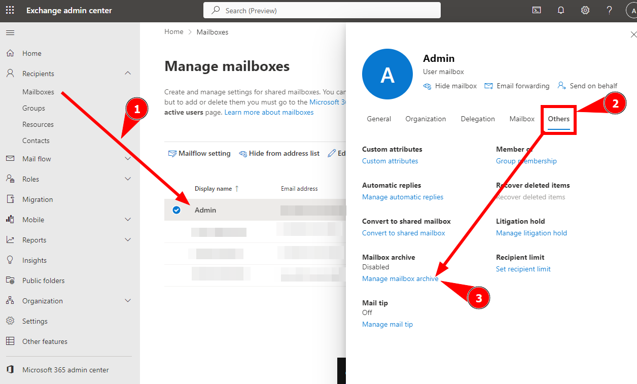Click the Home breadcrumb link
Viewport: 637px width, 384px height.
click(174, 31)
